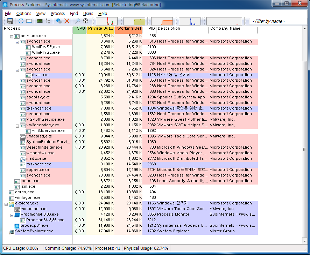Open the View menu

coord(41,13)
